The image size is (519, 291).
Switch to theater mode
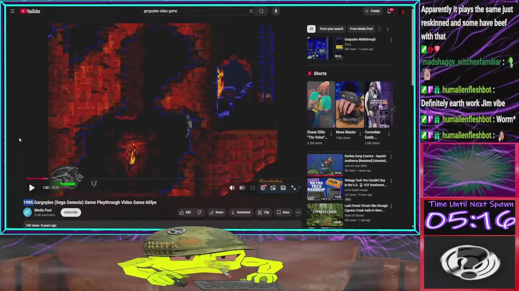coord(283,188)
